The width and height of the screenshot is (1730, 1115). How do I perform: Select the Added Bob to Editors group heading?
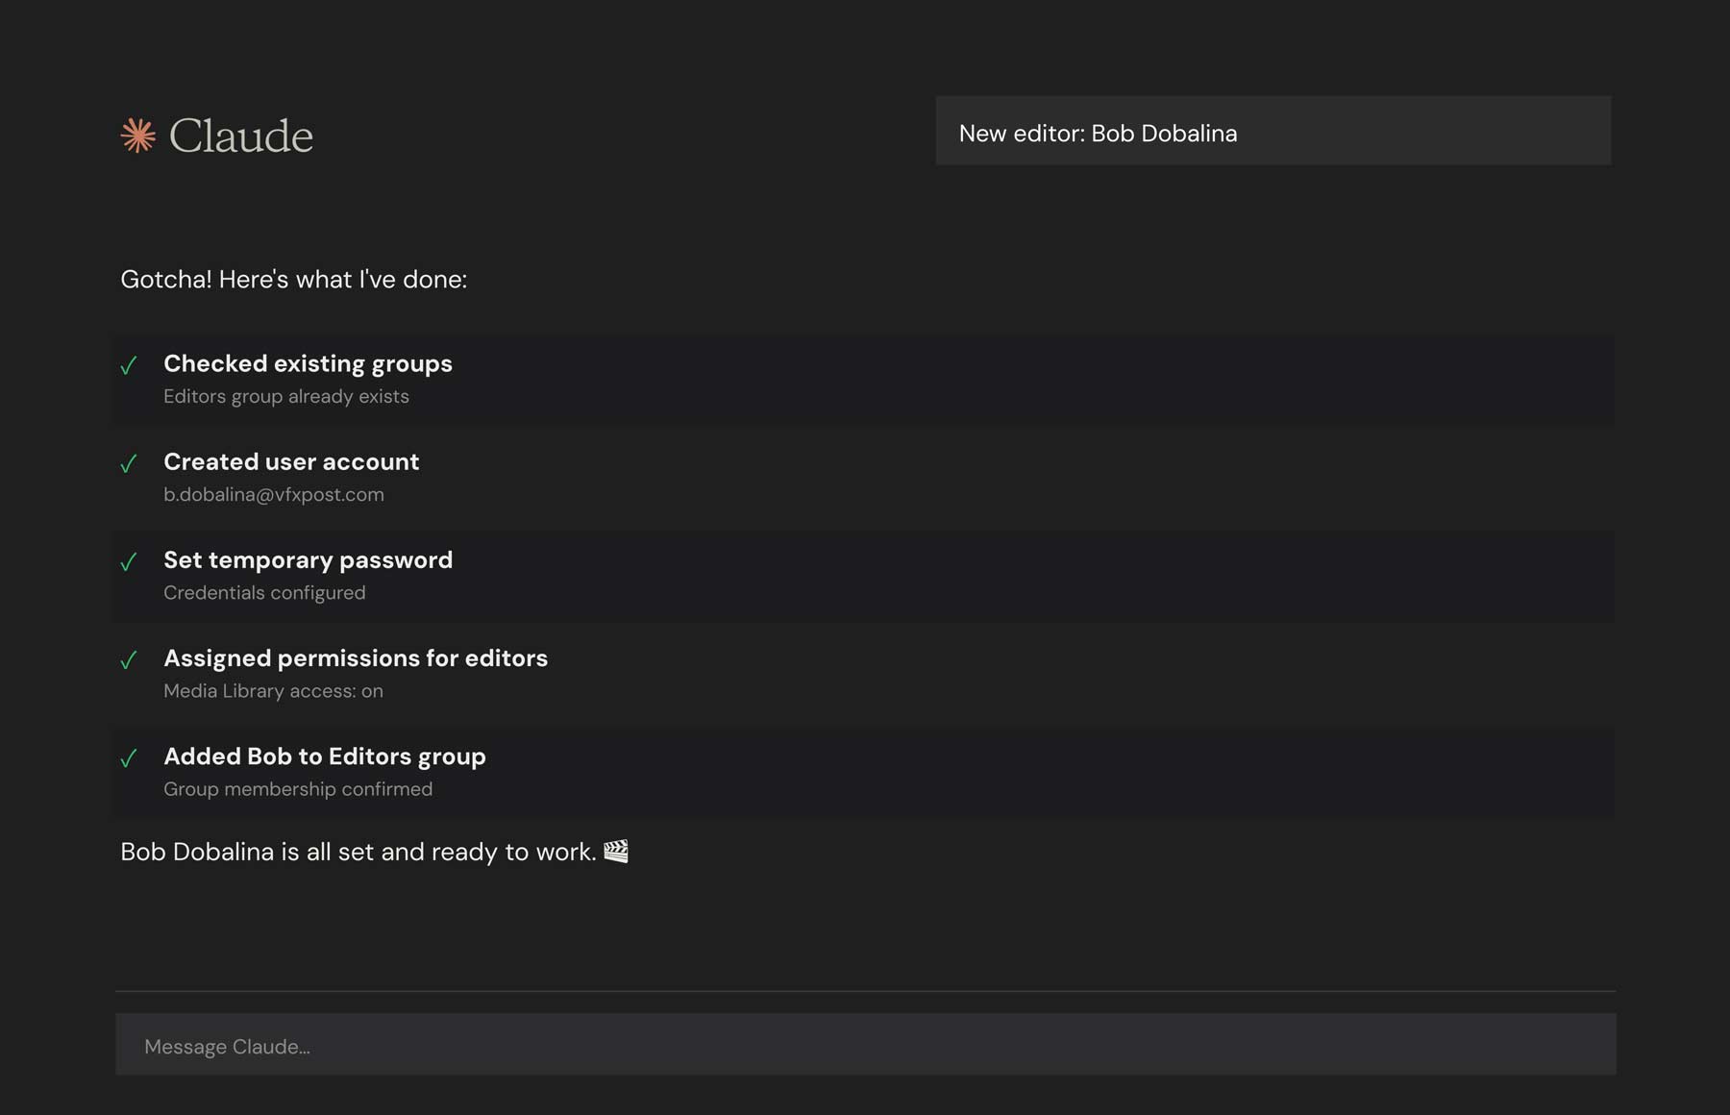click(x=325, y=756)
